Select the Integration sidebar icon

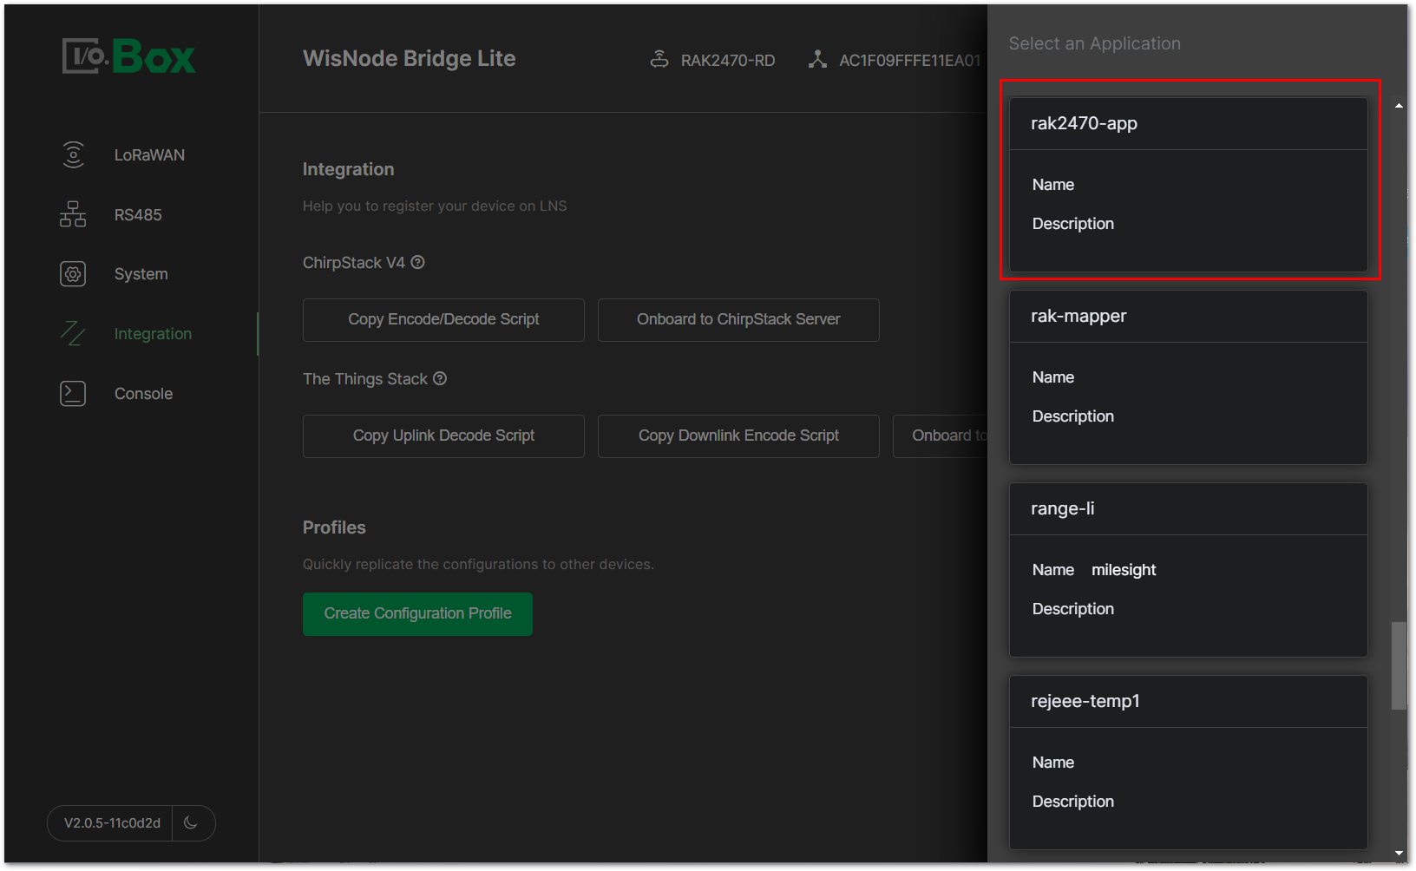click(73, 333)
